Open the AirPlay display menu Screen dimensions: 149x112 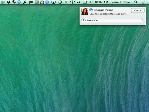click(53, 2)
